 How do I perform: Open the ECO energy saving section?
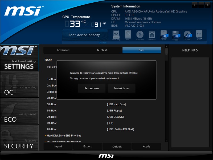point(19,111)
